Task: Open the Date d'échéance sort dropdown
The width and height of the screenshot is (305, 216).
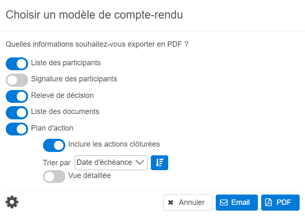Action: (111, 163)
